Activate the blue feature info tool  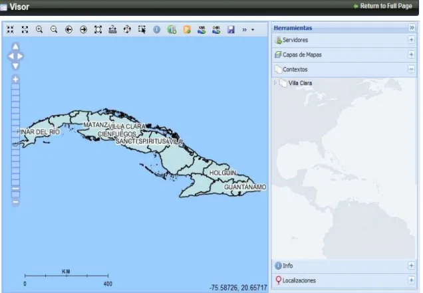click(x=156, y=29)
